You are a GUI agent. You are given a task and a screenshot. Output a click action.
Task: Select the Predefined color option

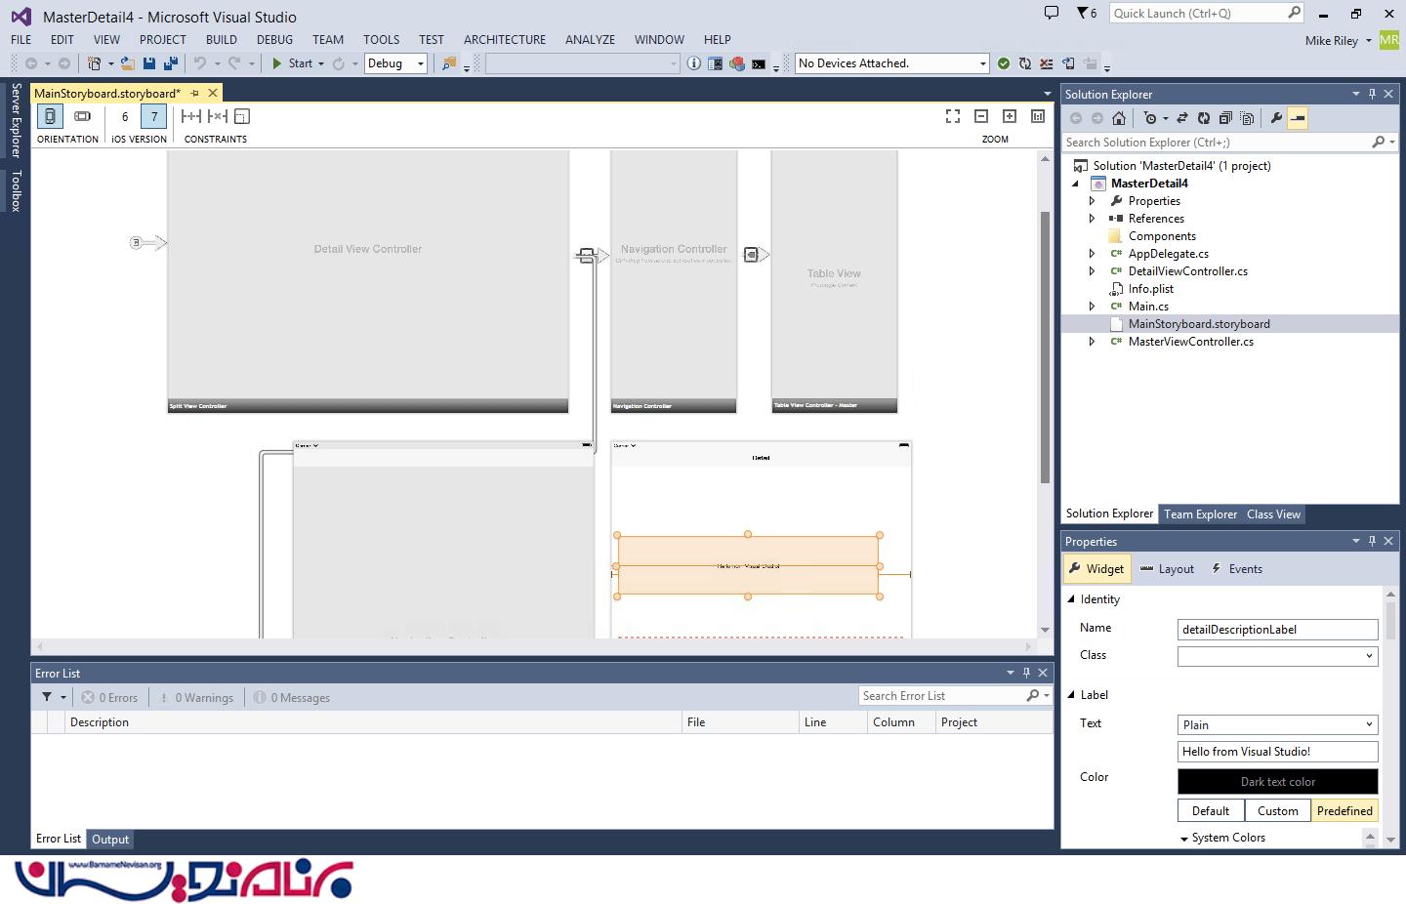1344,810
